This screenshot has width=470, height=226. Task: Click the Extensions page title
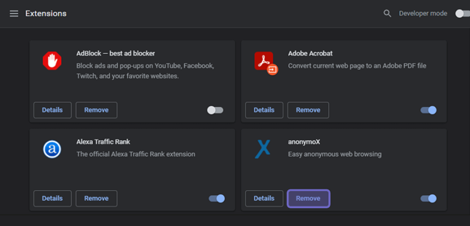coord(46,14)
